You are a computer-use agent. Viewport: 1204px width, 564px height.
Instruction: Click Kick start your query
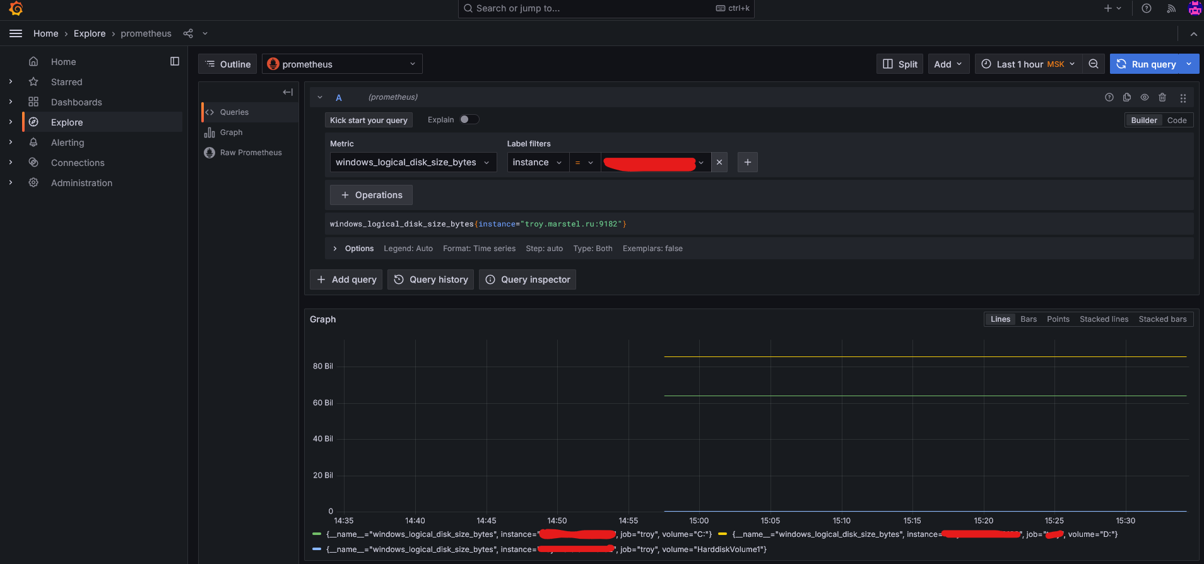(369, 120)
